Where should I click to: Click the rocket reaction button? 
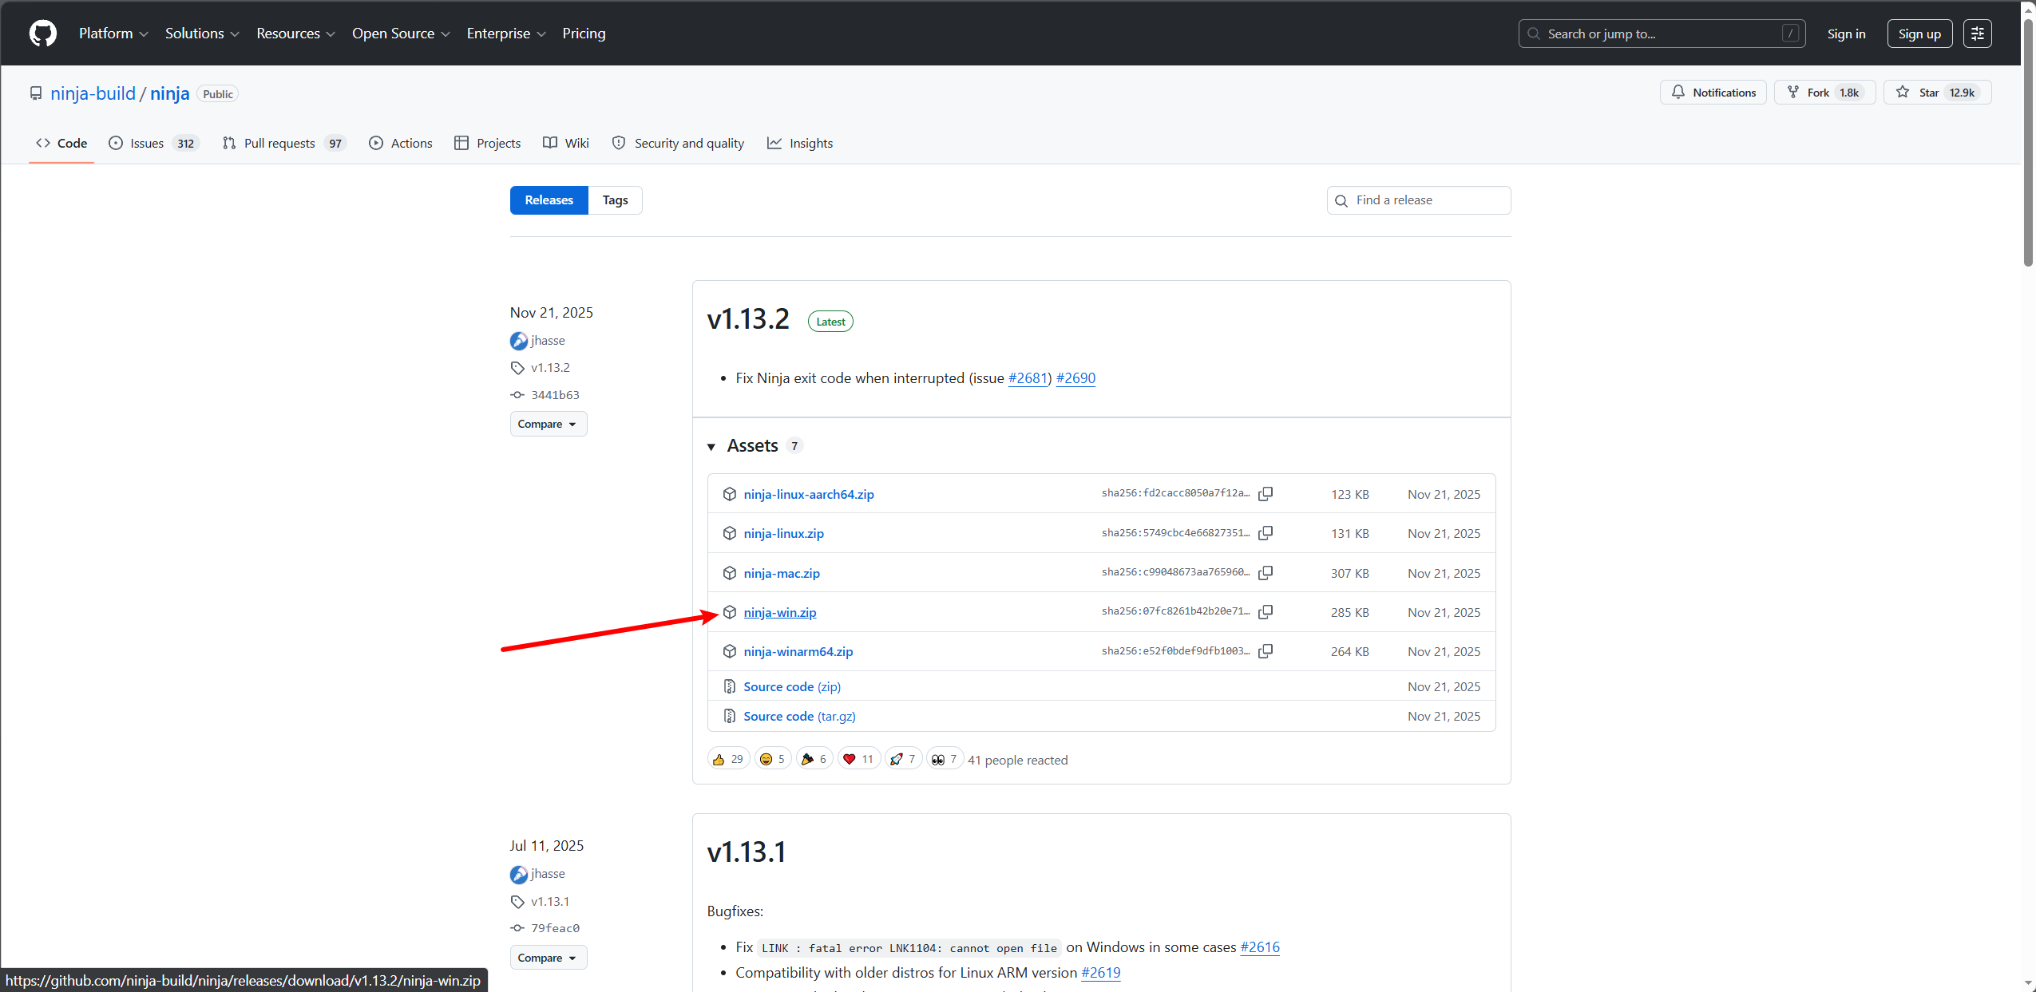[x=903, y=759]
